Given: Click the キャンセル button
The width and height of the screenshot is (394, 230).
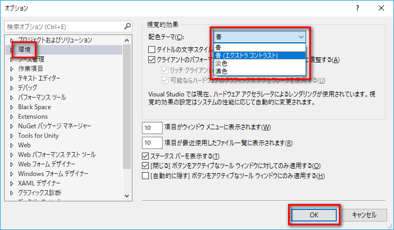Looking at the screenshot, I should click(x=364, y=215).
